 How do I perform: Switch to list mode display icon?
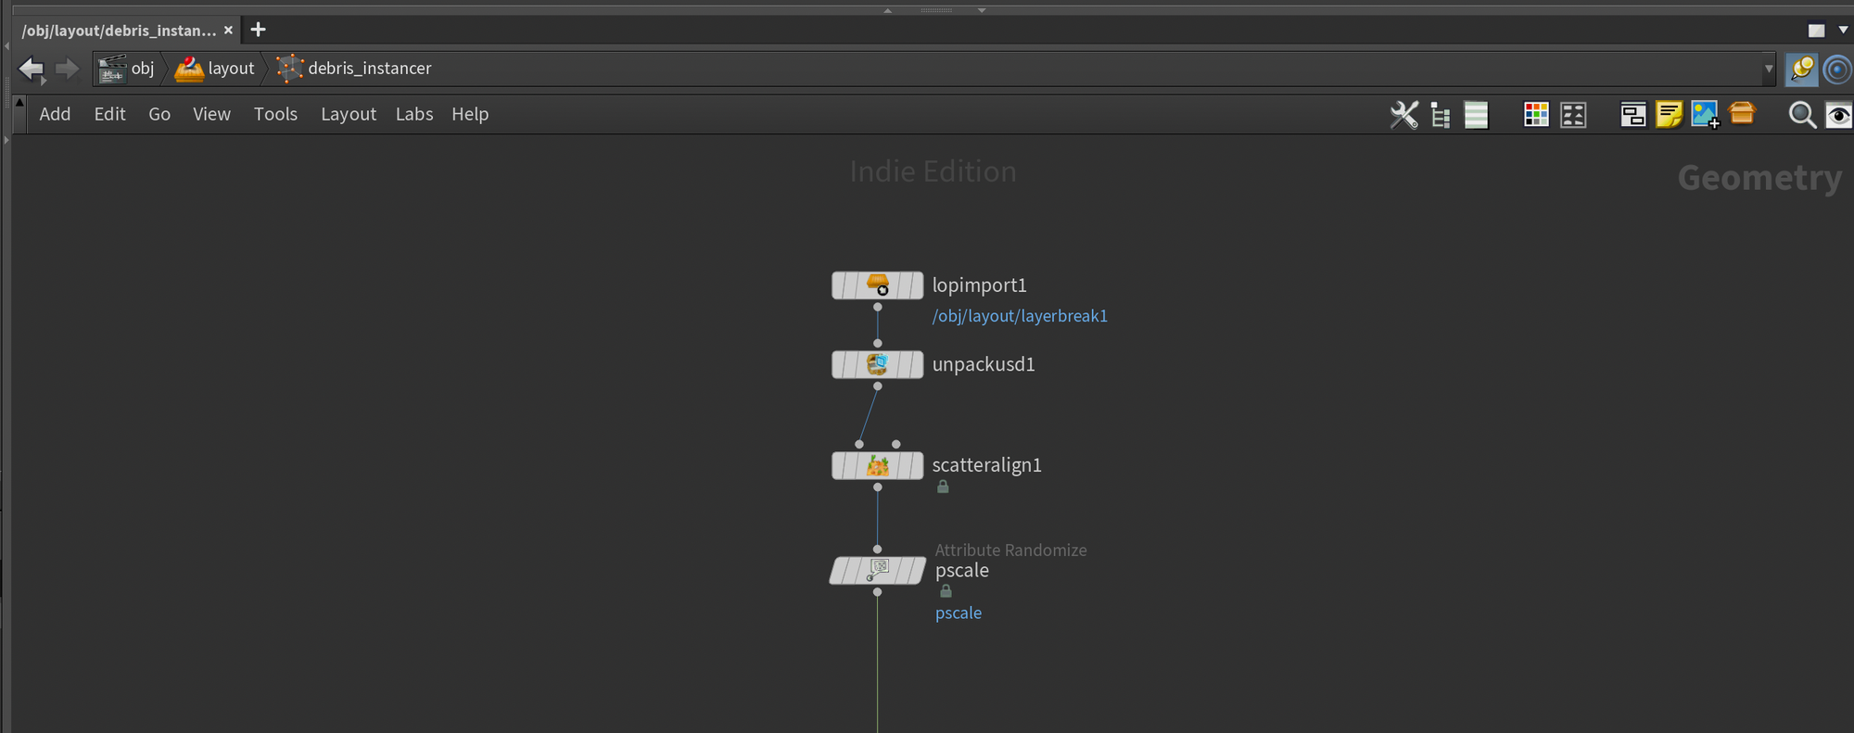1476,115
